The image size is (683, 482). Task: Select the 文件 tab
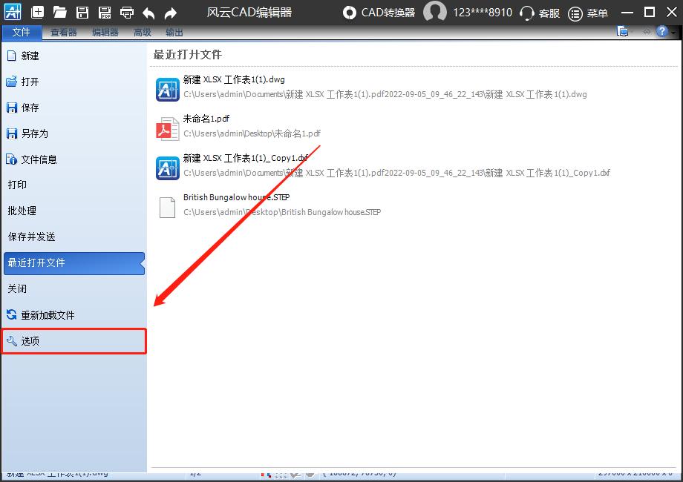click(x=22, y=32)
